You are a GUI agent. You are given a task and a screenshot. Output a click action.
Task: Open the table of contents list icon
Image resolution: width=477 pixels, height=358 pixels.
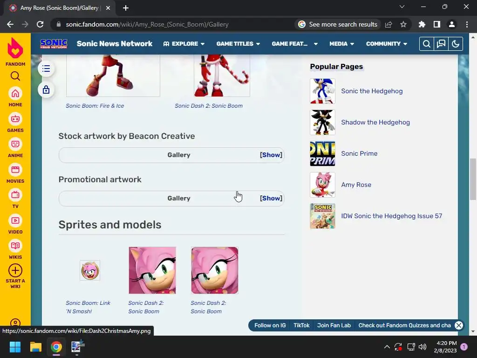click(x=46, y=69)
